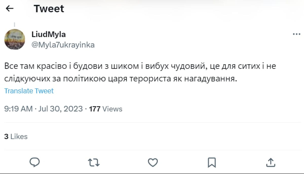Click the Tweet header title
Viewport: 304px width, 174px height.
(49, 9)
